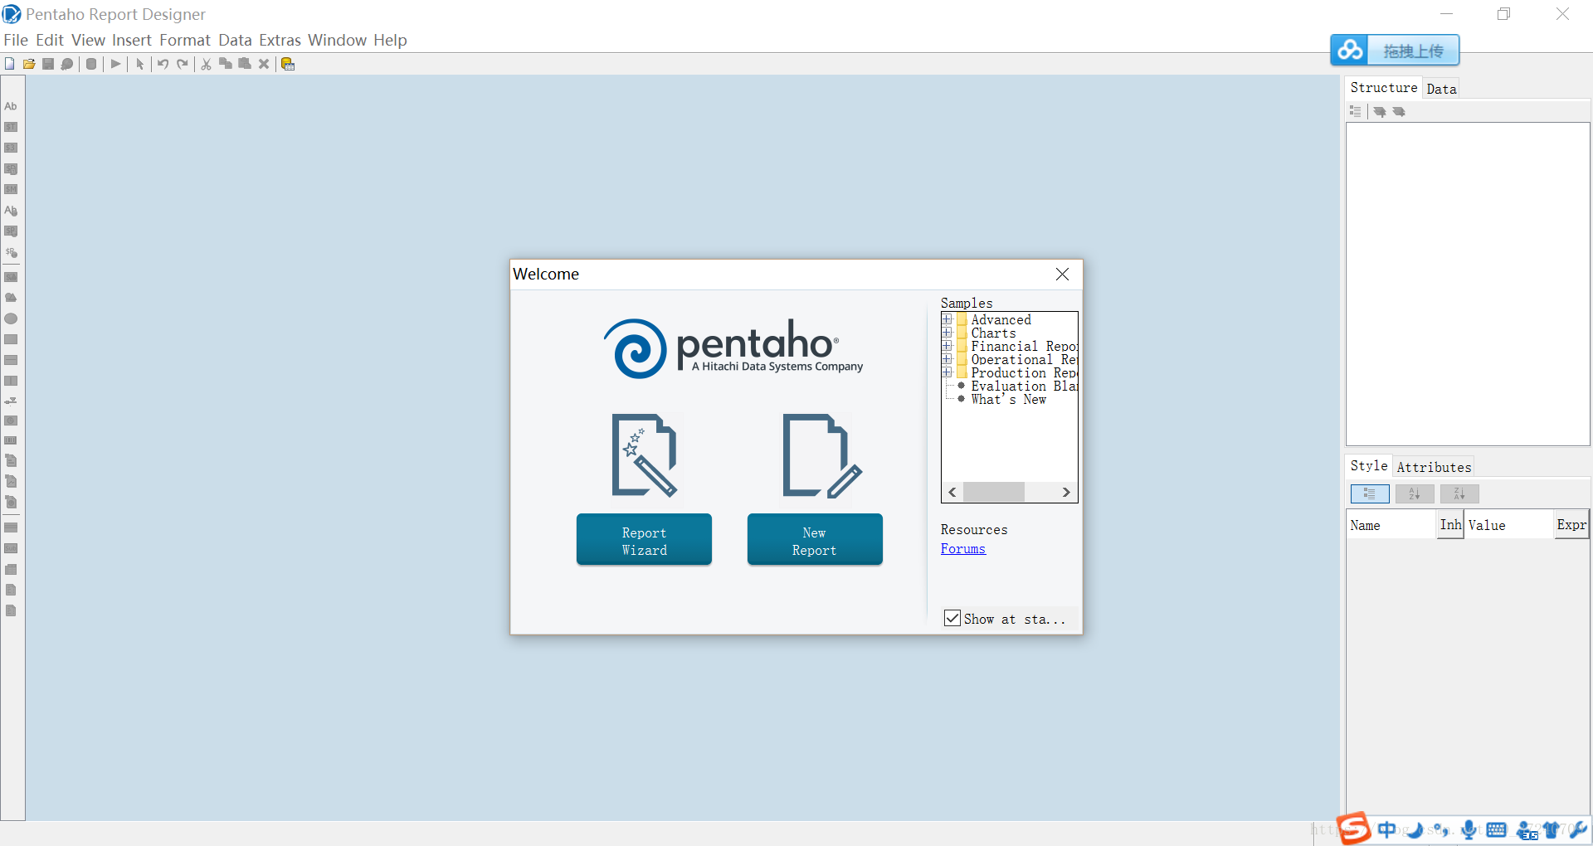
Task: Click the Samples list left scroll arrow
Action: [x=952, y=492]
